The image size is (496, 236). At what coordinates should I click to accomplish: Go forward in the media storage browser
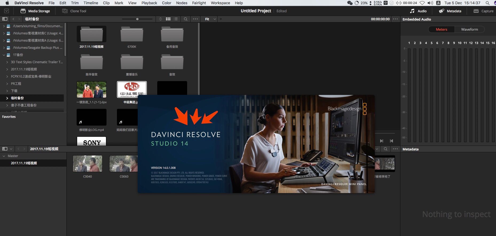point(19,19)
